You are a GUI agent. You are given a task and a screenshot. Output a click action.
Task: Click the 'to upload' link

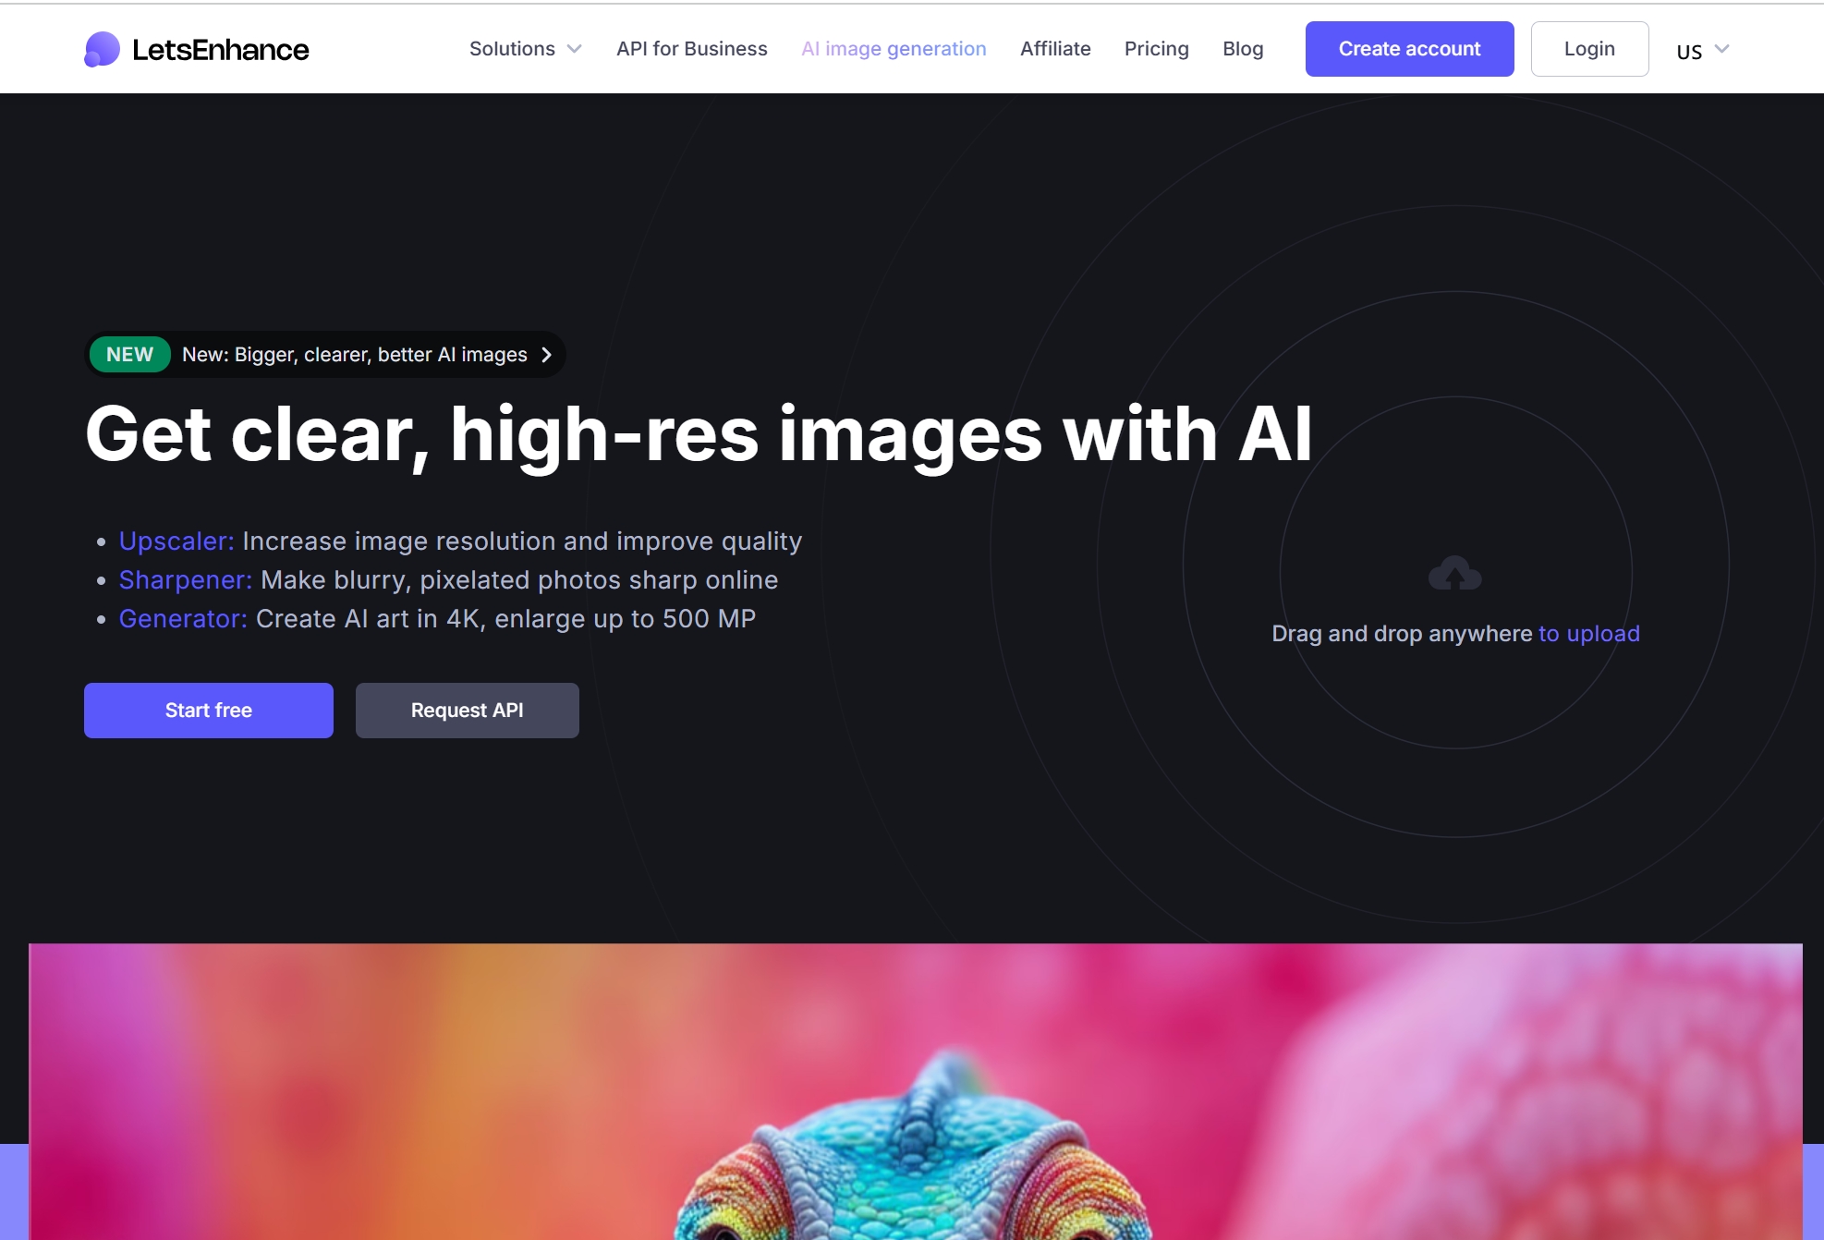[x=1589, y=634]
